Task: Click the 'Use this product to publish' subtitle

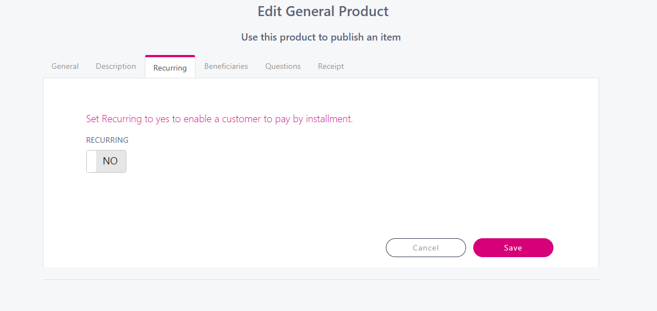Action: point(321,38)
